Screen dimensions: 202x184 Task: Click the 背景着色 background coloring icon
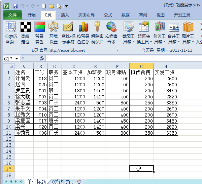39,27
